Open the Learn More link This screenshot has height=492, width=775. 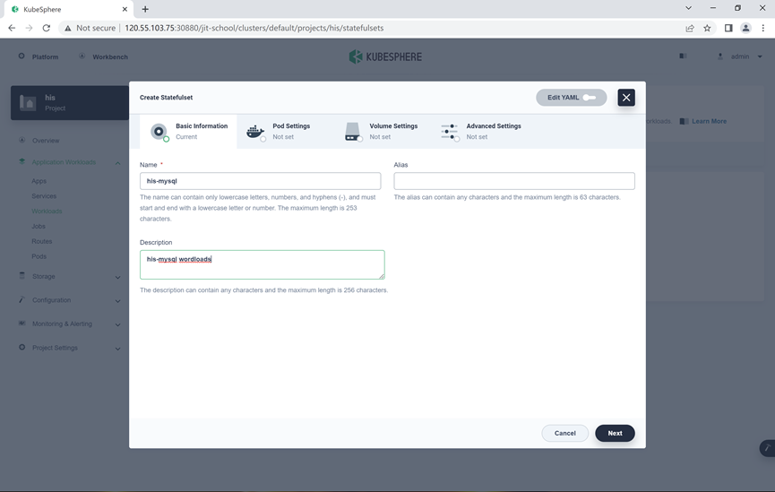click(x=709, y=121)
